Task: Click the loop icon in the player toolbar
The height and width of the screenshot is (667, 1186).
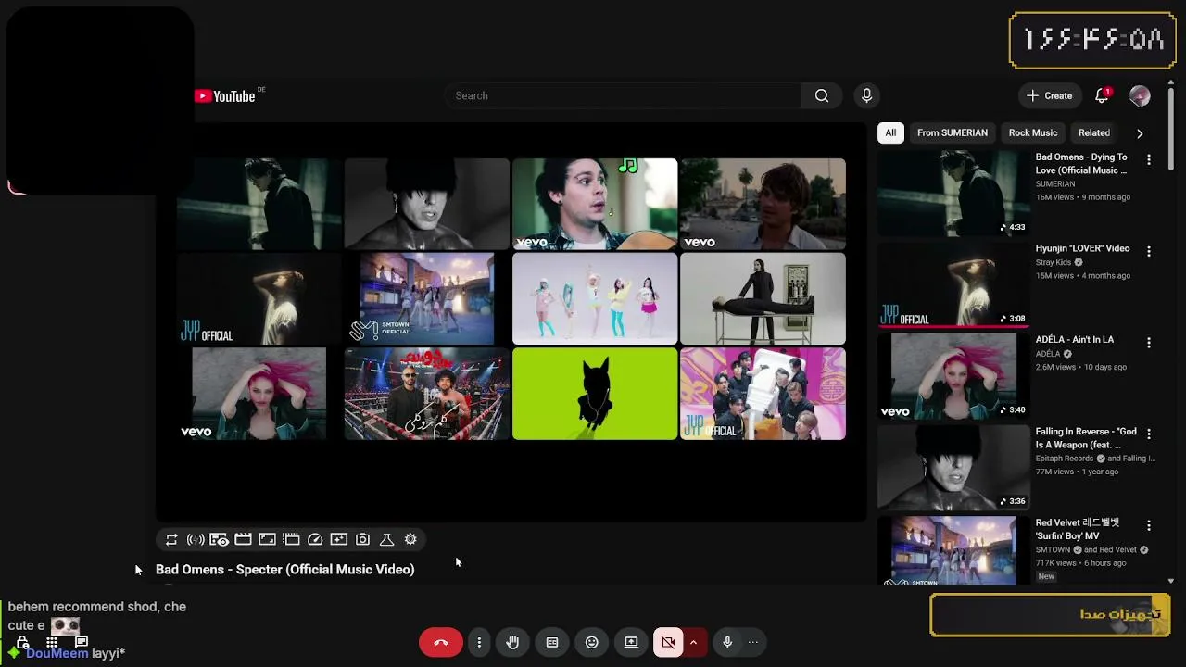Action: pyautogui.click(x=171, y=539)
